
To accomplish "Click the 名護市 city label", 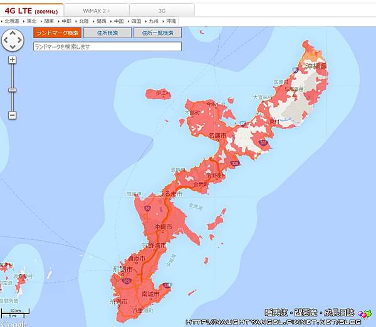I will click(x=217, y=136).
